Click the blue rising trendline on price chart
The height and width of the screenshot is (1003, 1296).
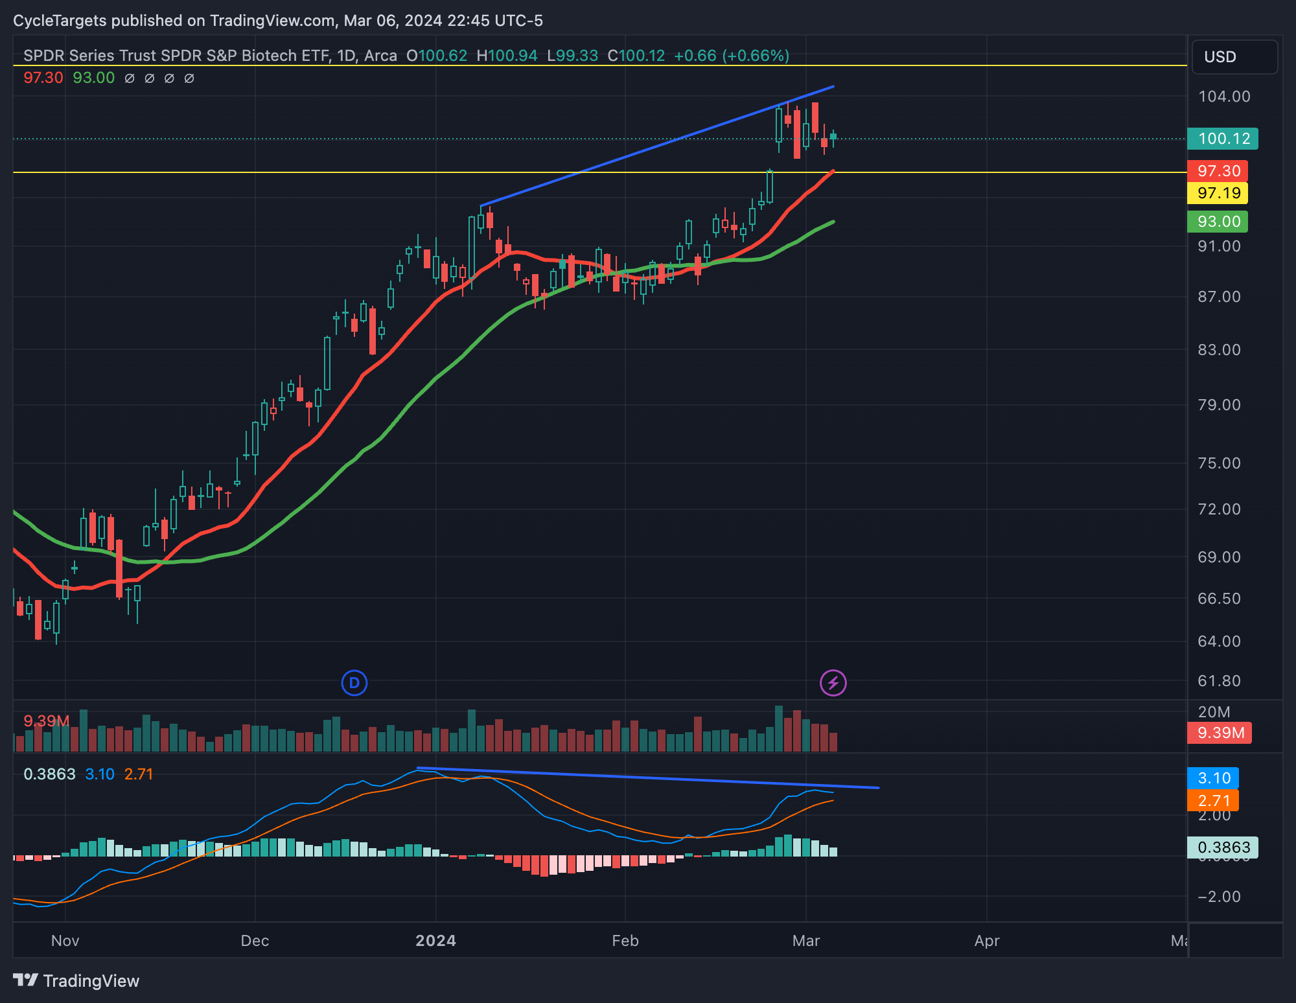click(x=657, y=146)
